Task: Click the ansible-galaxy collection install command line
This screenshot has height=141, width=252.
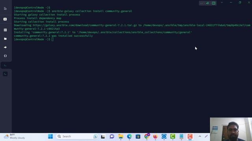Action: coord(73,11)
